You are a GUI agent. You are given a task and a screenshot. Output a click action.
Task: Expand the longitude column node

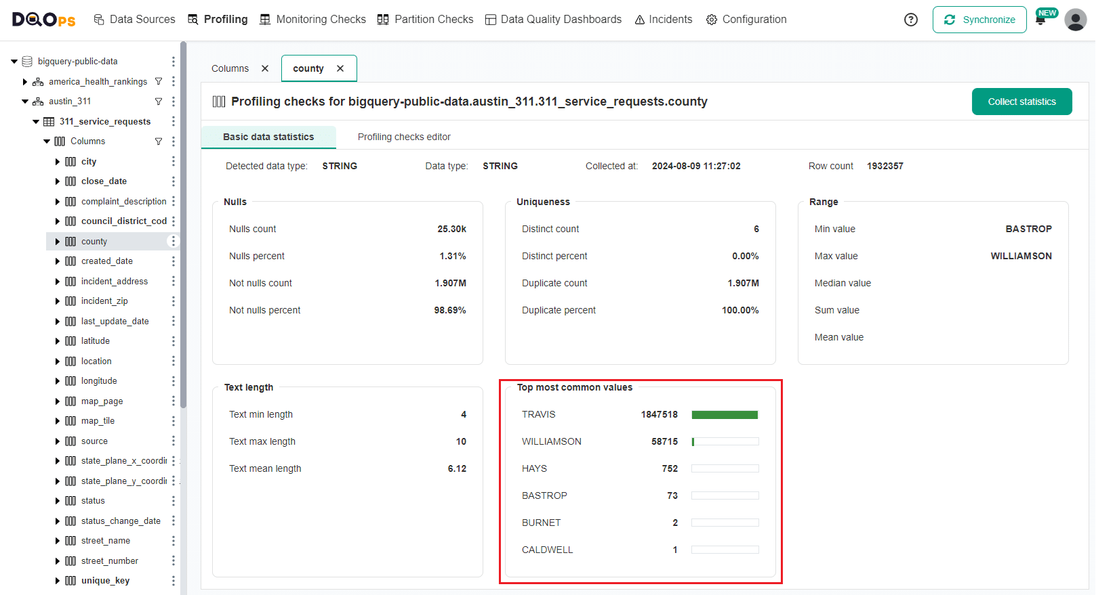pyautogui.click(x=58, y=381)
